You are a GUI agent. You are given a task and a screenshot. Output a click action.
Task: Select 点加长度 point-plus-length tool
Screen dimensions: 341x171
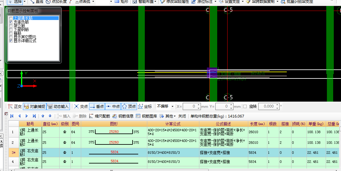coord(56,2)
